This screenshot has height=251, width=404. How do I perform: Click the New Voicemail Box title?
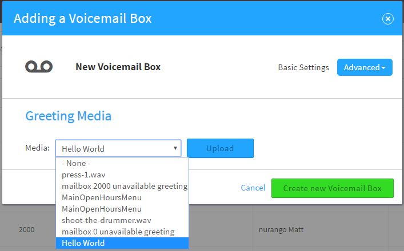(x=118, y=67)
